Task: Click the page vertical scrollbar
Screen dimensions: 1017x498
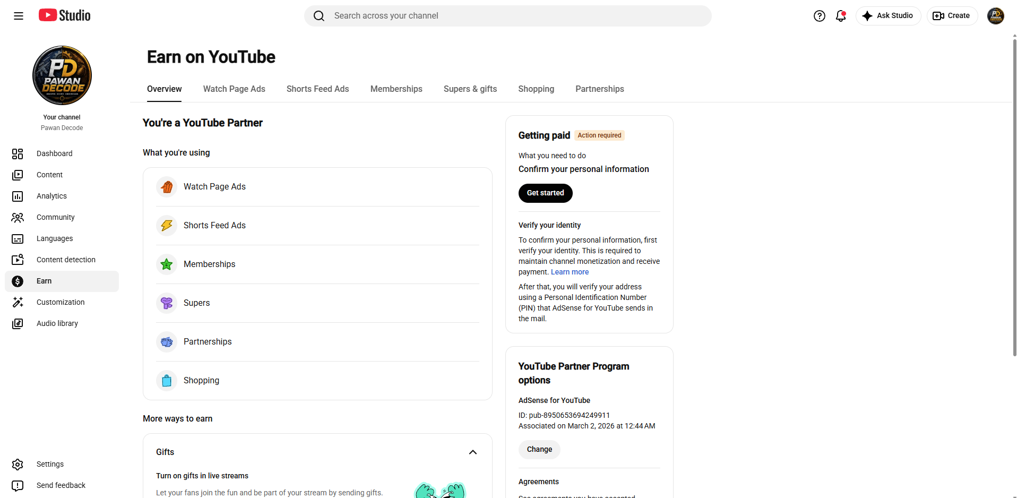Action: click(1014, 196)
